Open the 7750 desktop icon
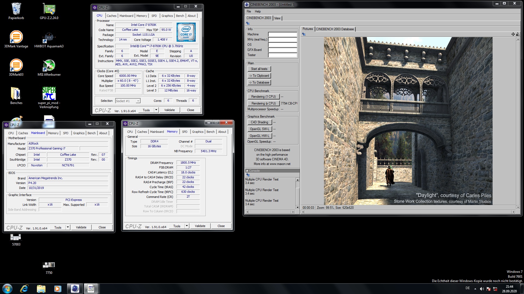Viewport: 524px width, 294px height. (x=49, y=268)
